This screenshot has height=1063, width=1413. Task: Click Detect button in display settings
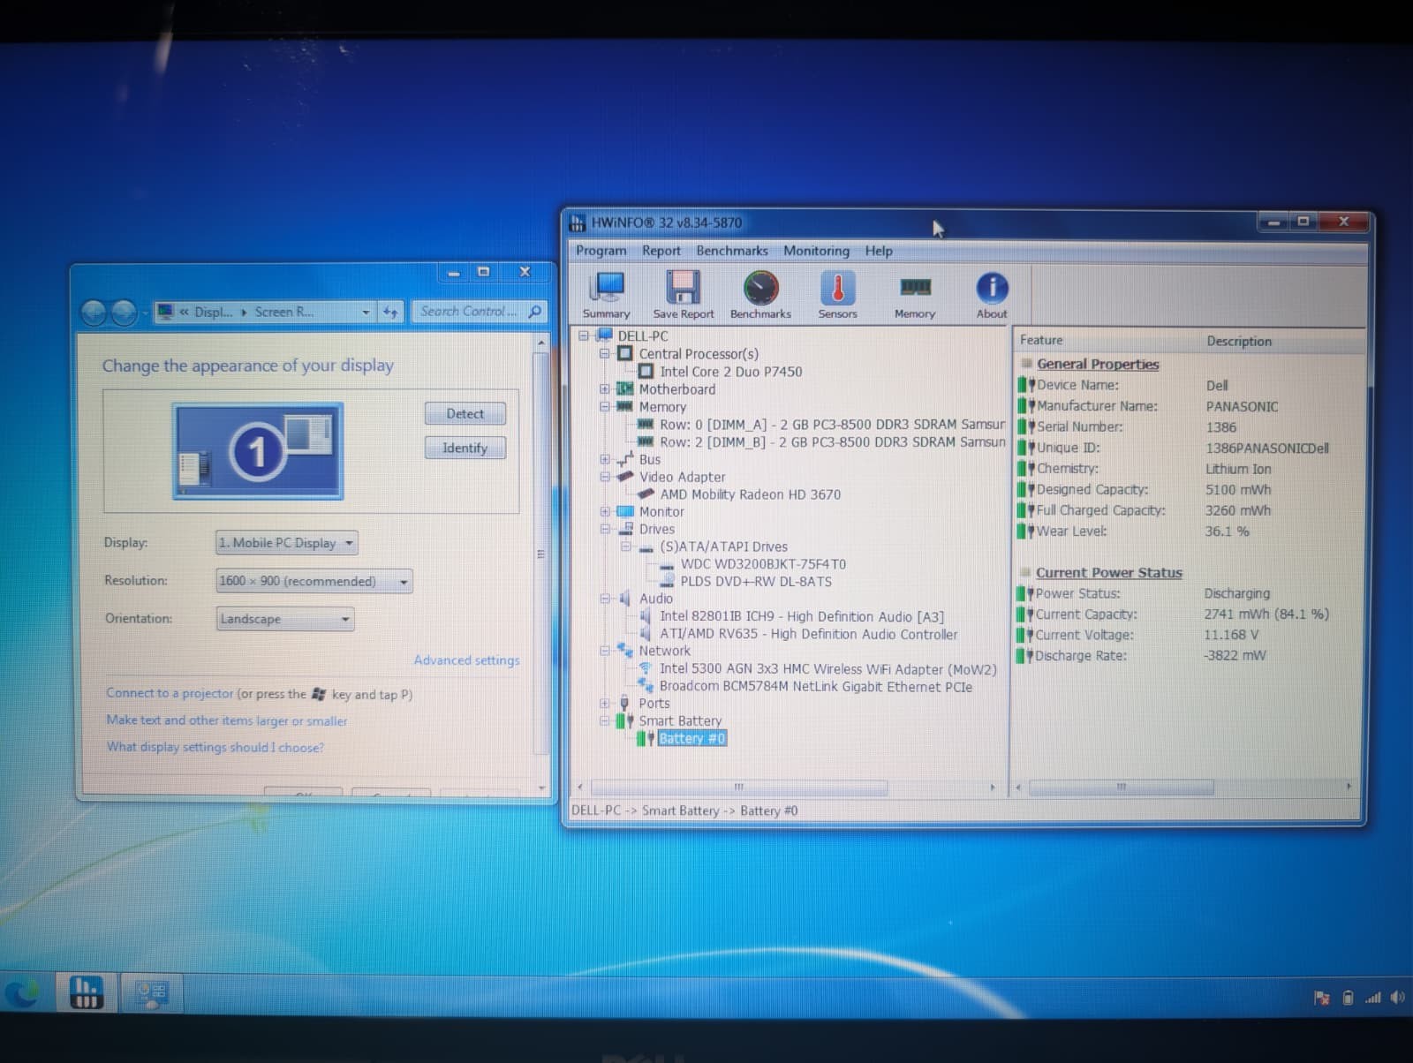pyautogui.click(x=465, y=413)
